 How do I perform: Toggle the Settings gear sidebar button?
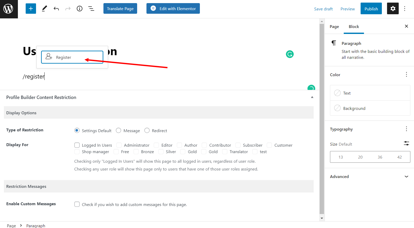393,9
